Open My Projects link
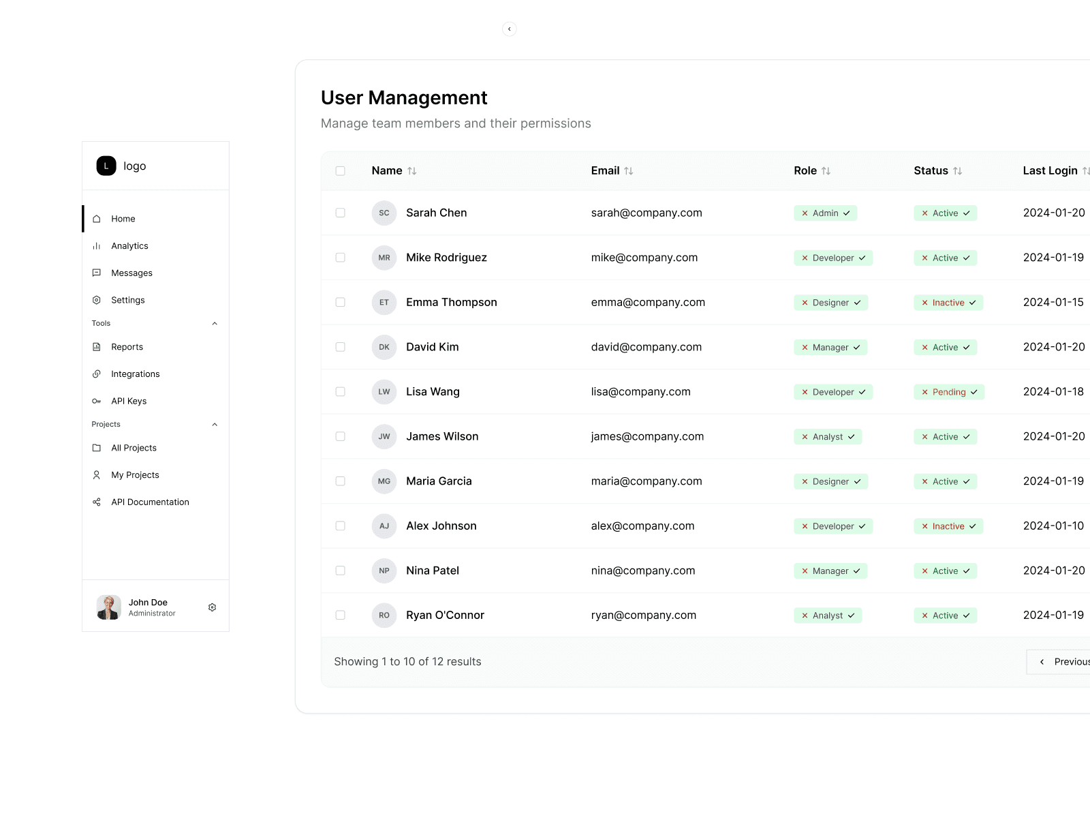1090x818 pixels. (156, 475)
